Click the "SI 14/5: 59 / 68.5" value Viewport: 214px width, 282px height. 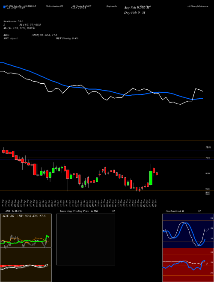click(30, 25)
